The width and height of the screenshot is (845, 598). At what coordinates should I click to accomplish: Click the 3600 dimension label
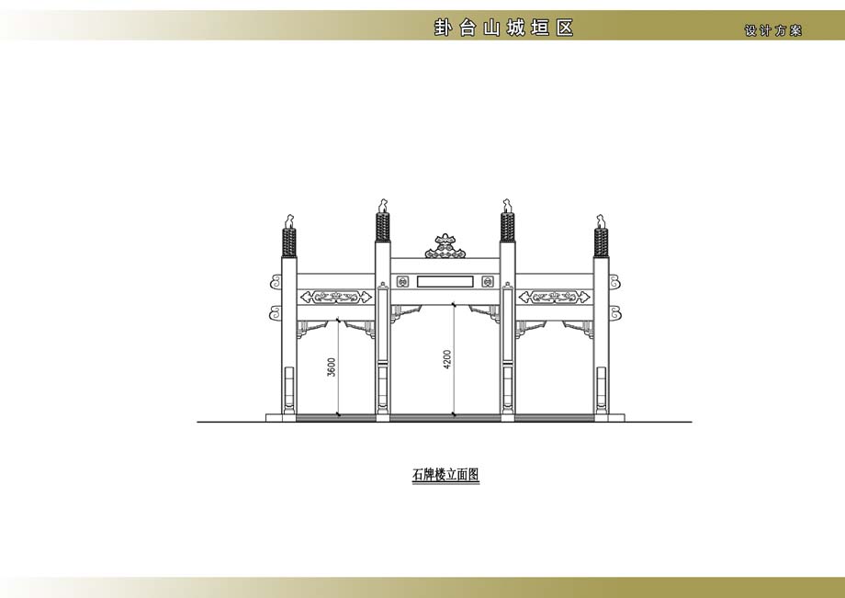click(x=332, y=367)
